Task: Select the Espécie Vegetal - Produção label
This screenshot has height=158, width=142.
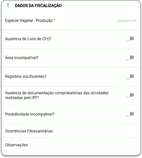Action: tap(29, 21)
